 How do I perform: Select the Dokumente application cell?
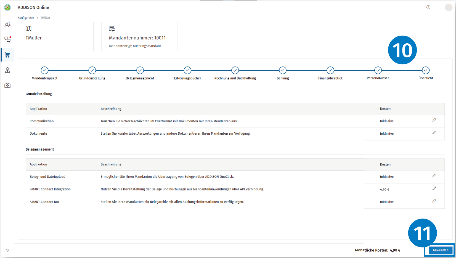38,134
